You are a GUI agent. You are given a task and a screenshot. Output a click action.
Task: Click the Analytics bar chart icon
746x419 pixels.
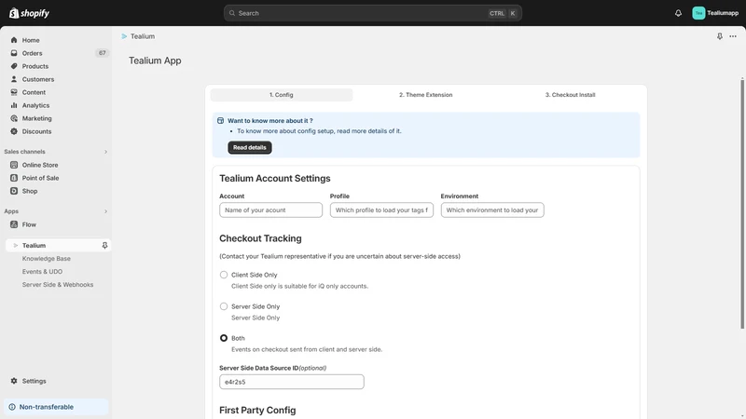(x=14, y=105)
